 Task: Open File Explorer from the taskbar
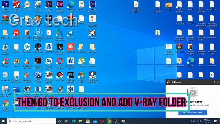click(x=81, y=121)
